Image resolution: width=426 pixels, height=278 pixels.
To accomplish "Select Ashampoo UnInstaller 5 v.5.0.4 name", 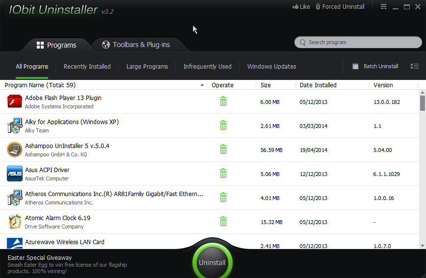I will (67, 146).
